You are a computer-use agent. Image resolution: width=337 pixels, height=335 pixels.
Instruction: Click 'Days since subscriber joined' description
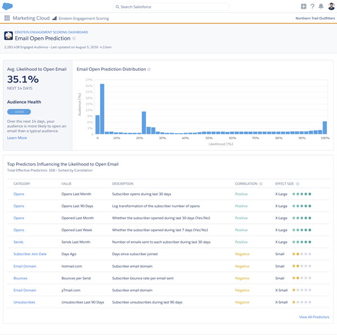coord(135,254)
